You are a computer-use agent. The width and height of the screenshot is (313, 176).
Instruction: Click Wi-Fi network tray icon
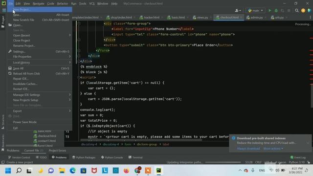271,170
